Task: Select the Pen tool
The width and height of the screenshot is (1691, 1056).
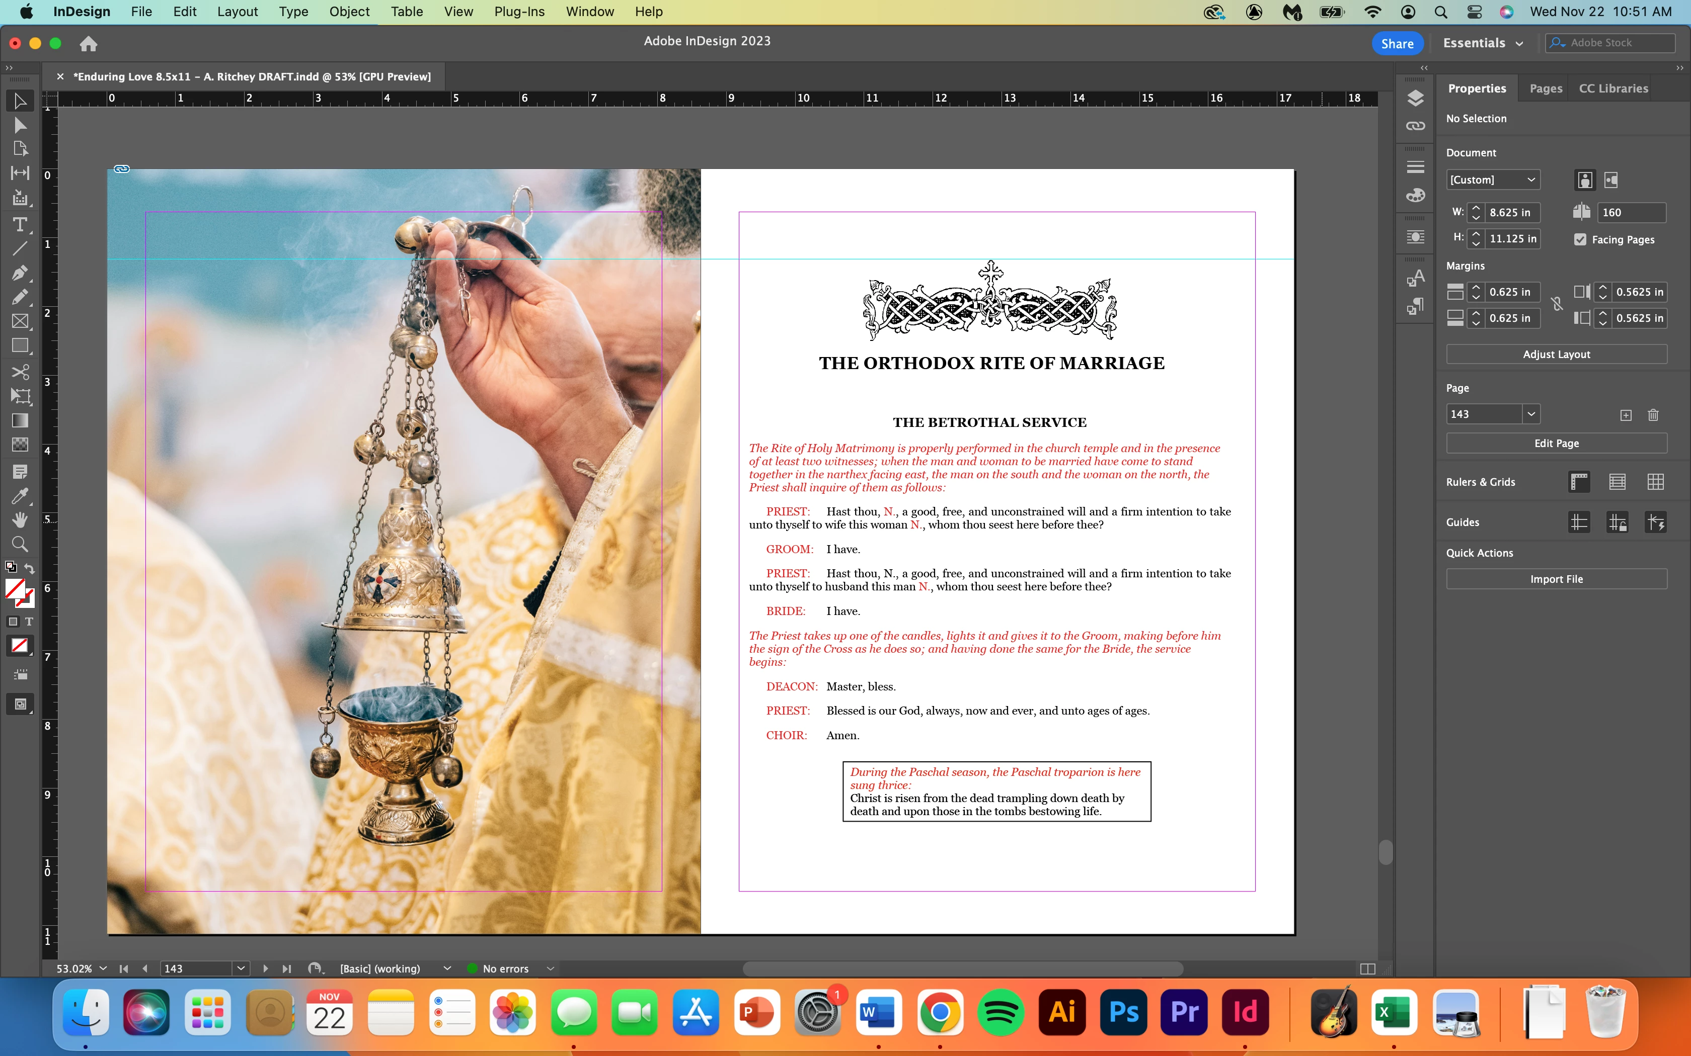Action: [x=20, y=273]
